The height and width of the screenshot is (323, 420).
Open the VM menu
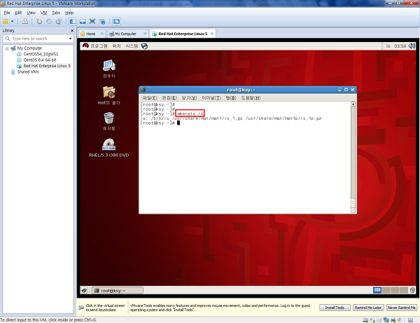tap(43, 13)
